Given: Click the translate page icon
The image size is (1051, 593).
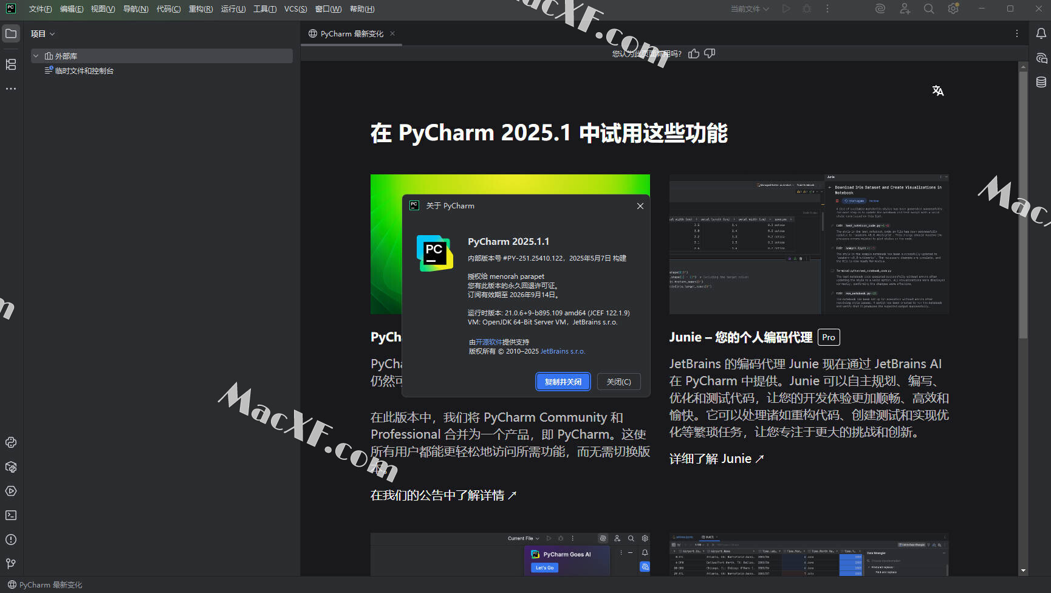Looking at the screenshot, I should point(938,91).
